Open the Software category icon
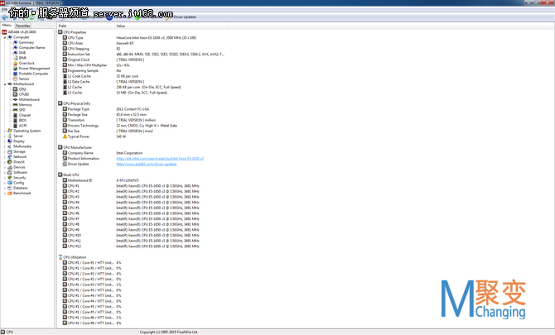The width and height of the screenshot is (555, 335). 10,172
